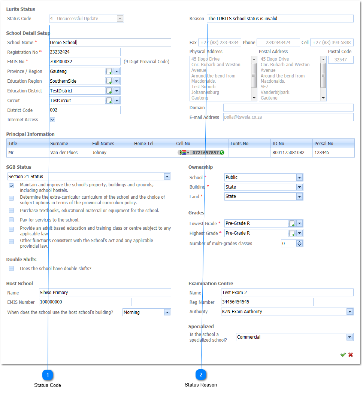Click the Postal Code field 32547

(341, 60)
